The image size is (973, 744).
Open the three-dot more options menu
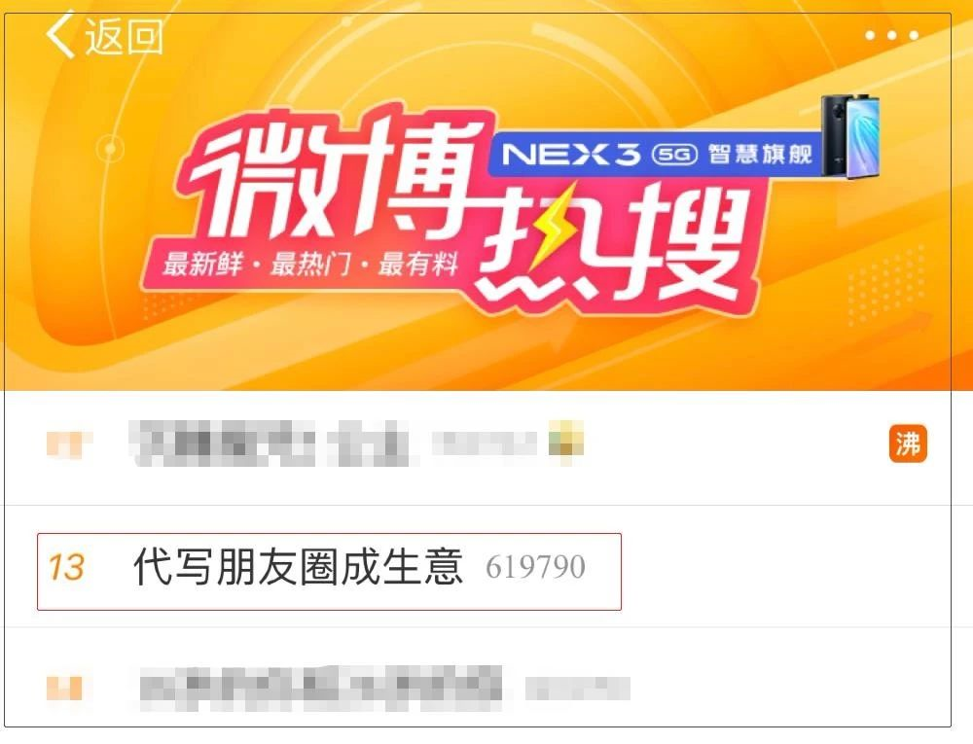pos(891,35)
